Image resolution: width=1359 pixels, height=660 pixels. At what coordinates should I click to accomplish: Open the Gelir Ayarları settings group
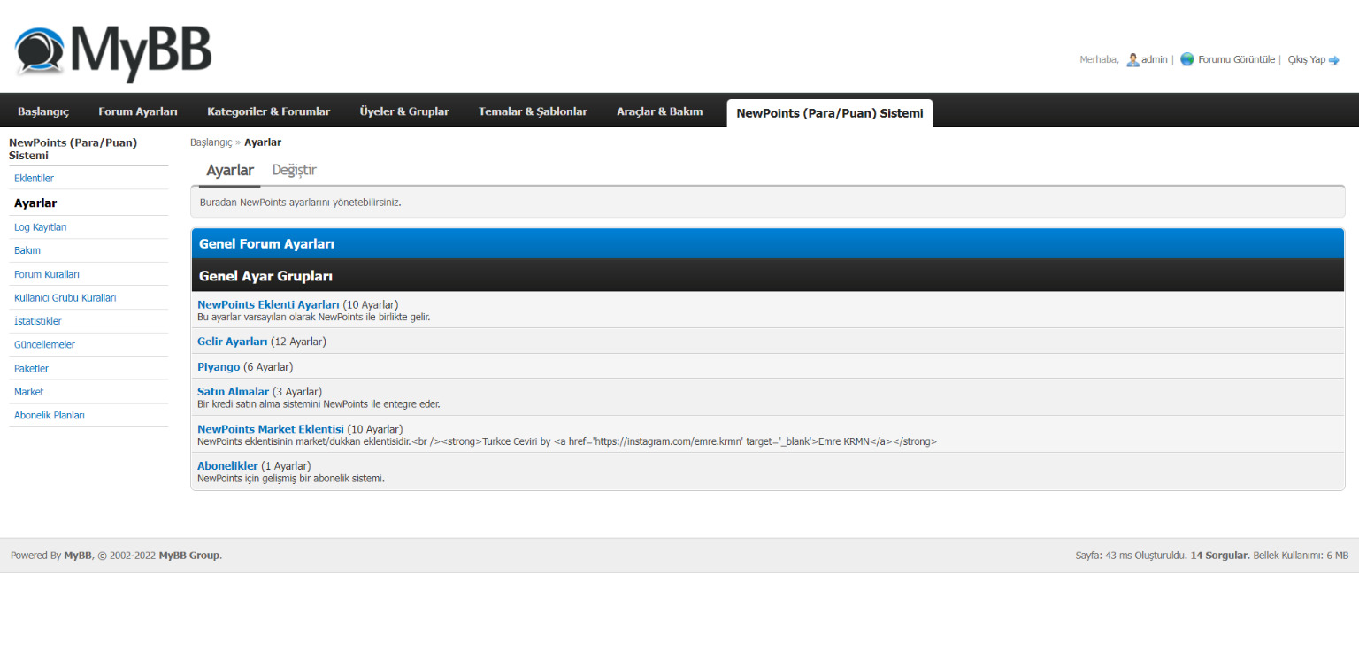pyautogui.click(x=232, y=342)
